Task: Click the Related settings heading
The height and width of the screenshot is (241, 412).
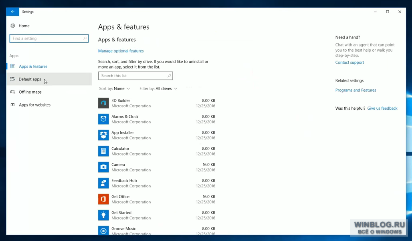Action: coord(349,80)
